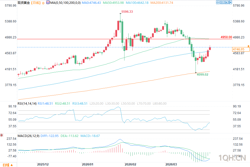Screen dimensions: 250x167
Task: Click the 2026/03 date label
Action: [171, 164]
